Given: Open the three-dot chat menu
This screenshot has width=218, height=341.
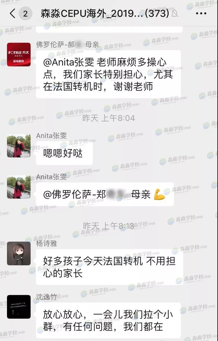Looking at the screenshot, I should click(201, 13).
